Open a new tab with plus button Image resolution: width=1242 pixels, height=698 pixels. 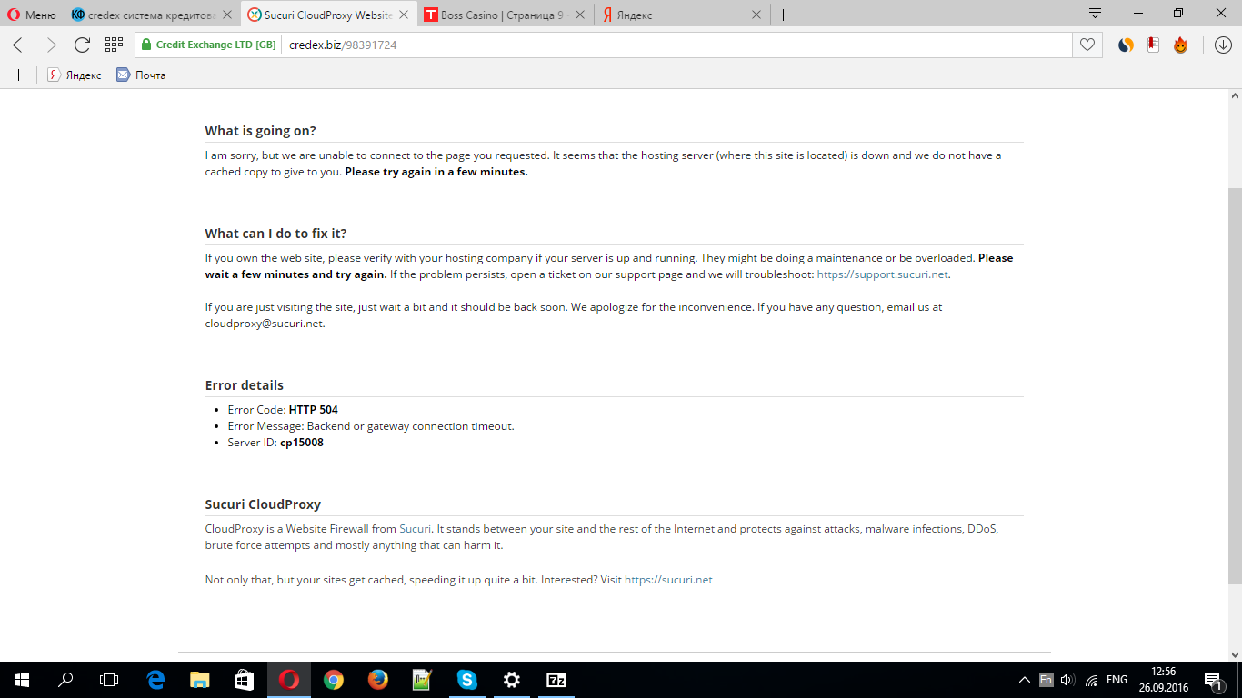(x=784, y=15)
